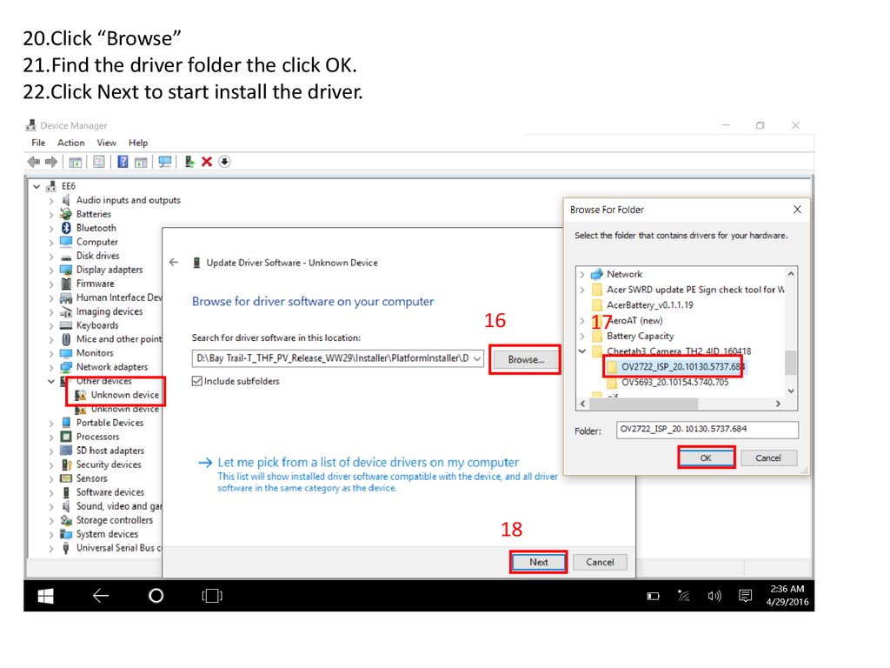This screenshot has height=668, width=890.
Task: Click the volume speaker tray icon
Action: point(714,596)
